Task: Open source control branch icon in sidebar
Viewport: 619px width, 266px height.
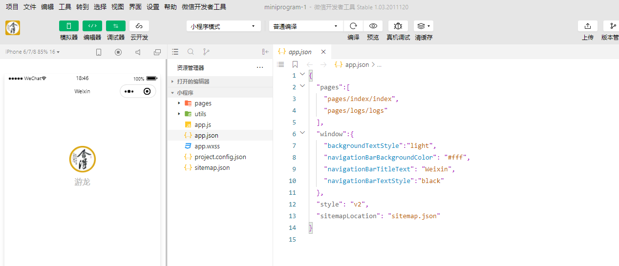Action: [x=206, y=52]
